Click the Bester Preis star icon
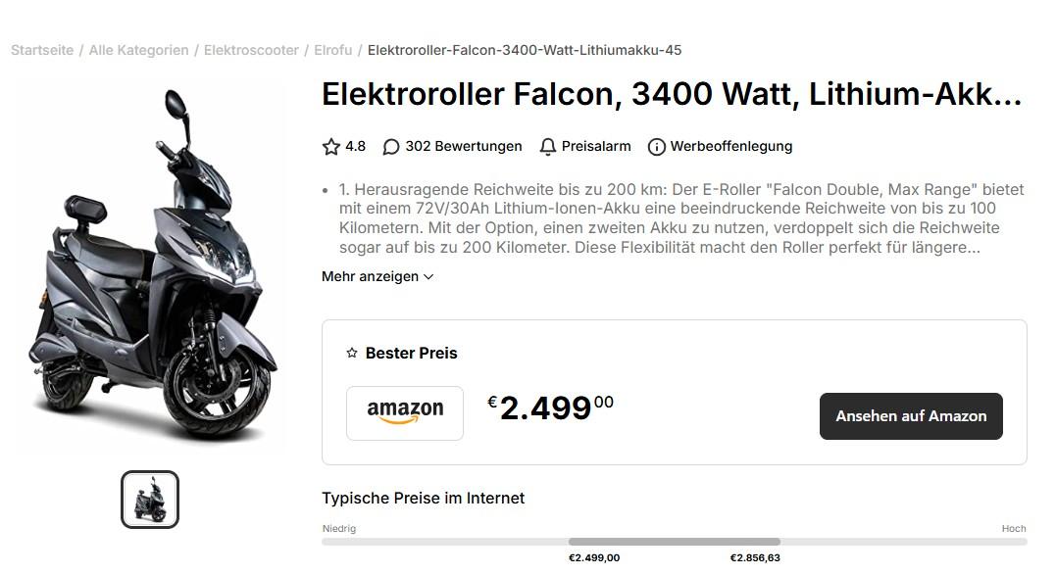 [x=352, y=354]
